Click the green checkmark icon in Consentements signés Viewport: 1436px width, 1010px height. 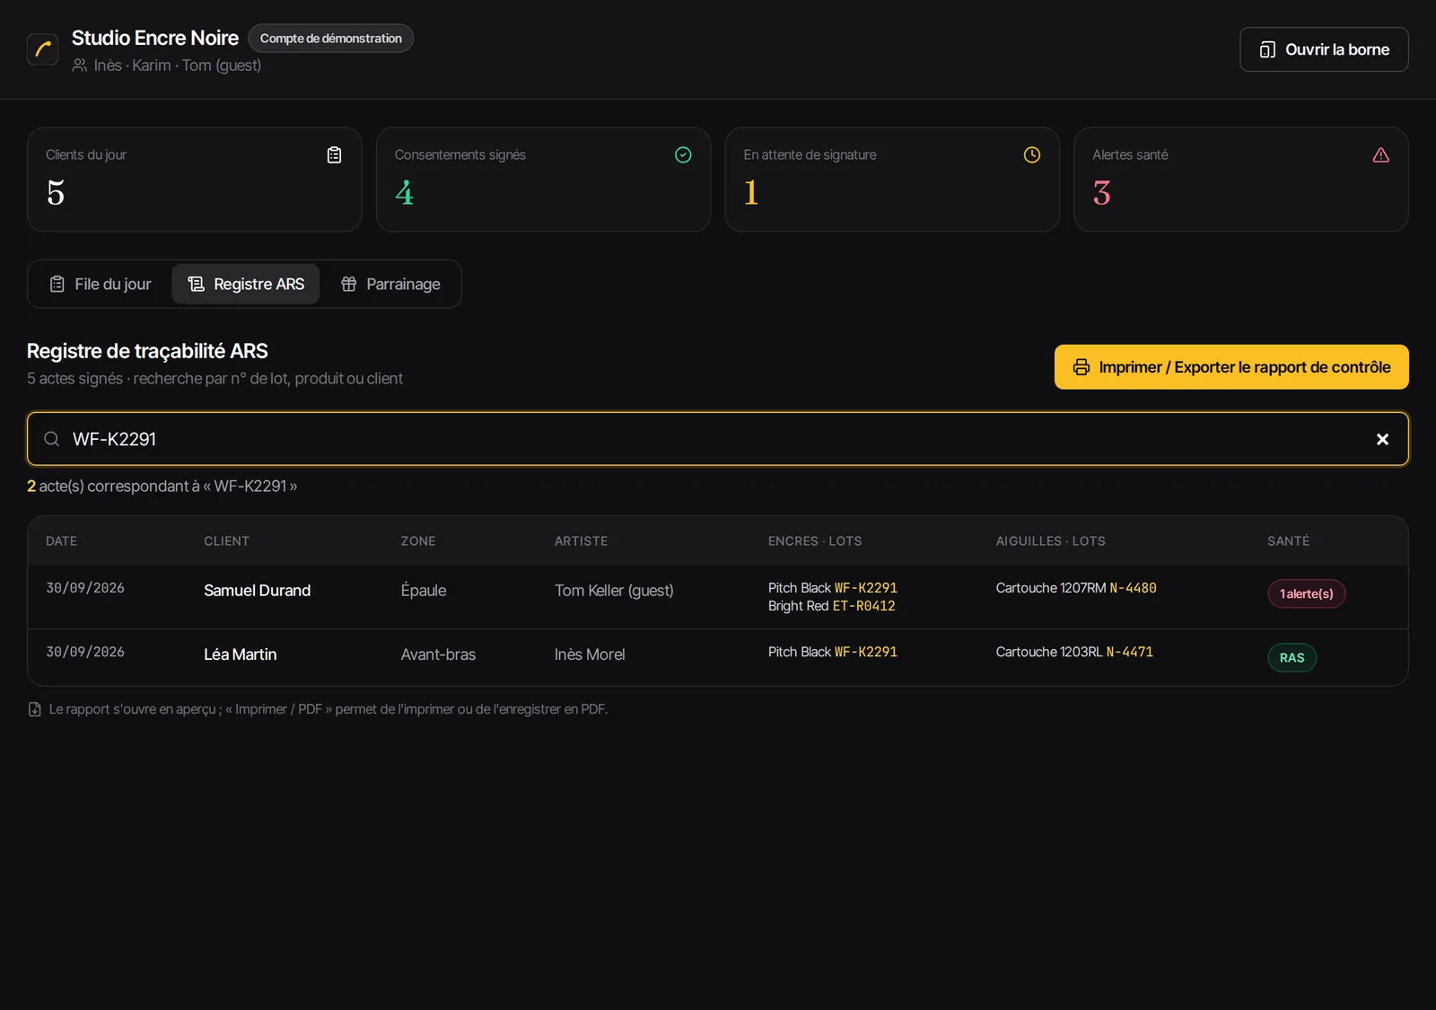pos(683,155)
